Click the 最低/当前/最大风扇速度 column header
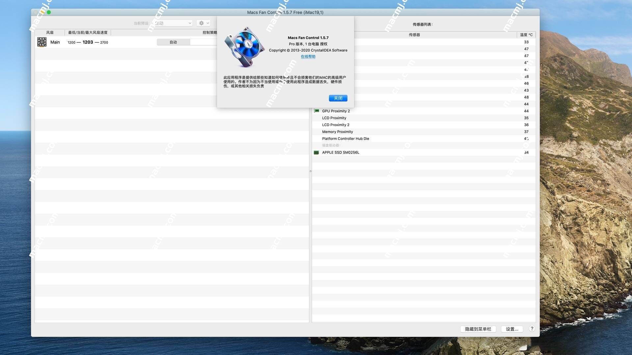 88,33
